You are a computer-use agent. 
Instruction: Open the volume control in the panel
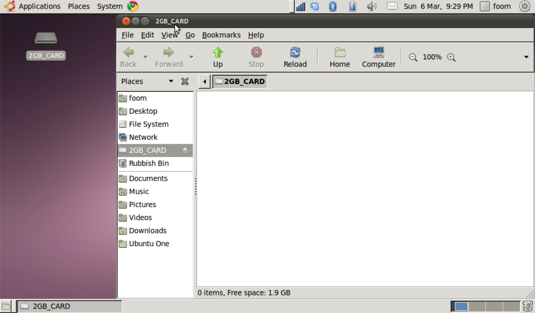(372, 6)
